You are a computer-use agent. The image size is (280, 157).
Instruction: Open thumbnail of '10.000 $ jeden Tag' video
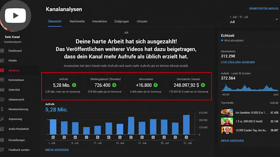click(x=227, y=130)
